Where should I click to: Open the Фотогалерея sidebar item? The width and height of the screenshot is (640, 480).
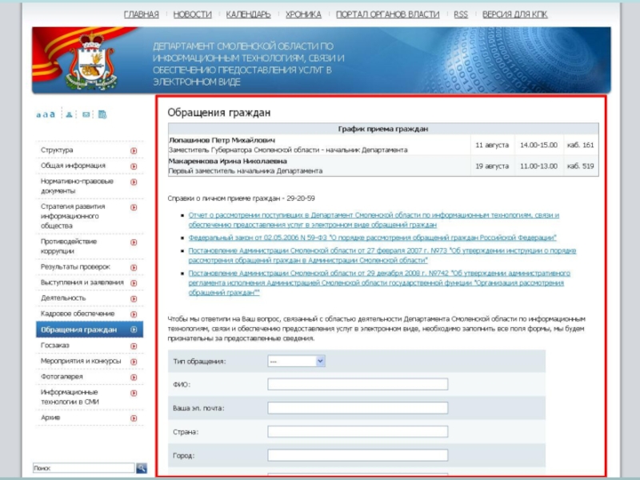62,376
